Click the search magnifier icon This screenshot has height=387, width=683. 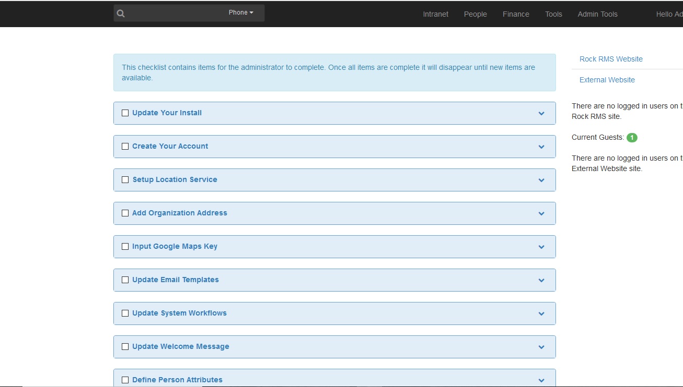tap(121, 14)
